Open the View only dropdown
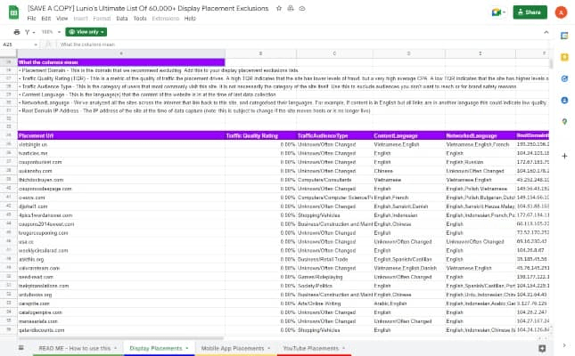The width and height of the screenshot is (575, 356). [x=86, y=32]
